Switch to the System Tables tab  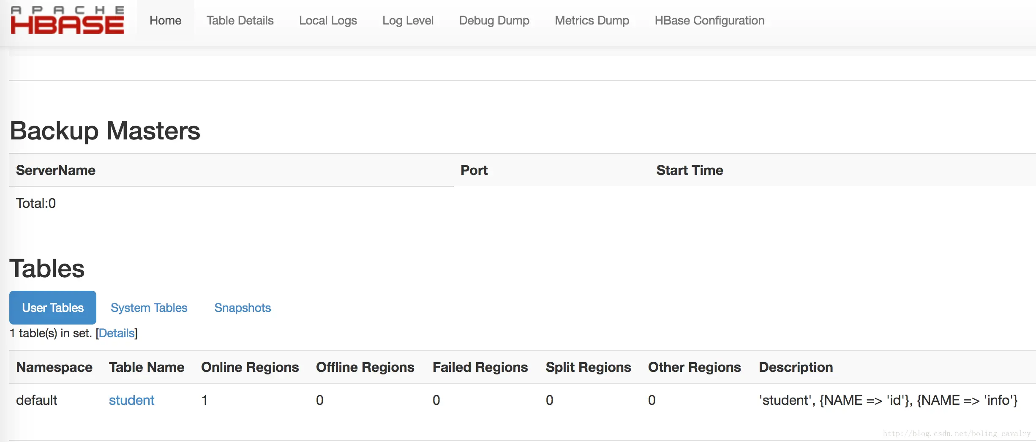point(149,308)
